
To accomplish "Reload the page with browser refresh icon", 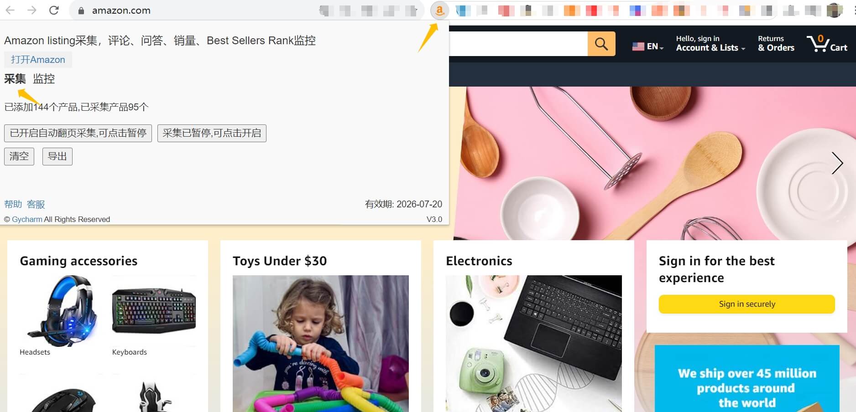I will pos(54,10).
